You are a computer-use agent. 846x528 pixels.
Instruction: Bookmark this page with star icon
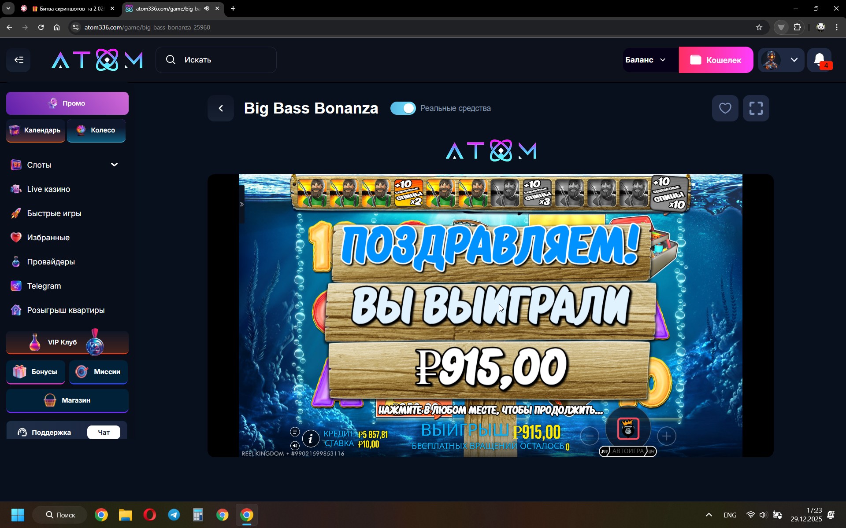pyautogui.click(x=759, y=27)
